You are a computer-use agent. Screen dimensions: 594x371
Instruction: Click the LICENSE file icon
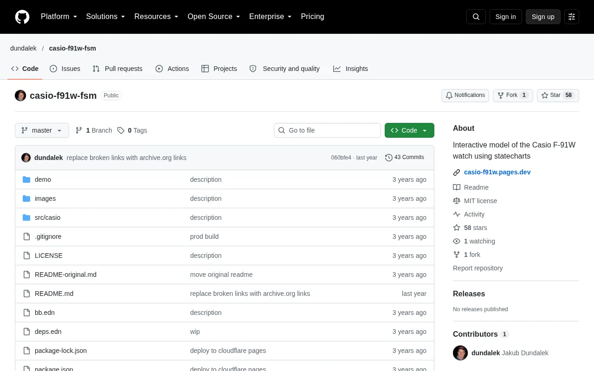[26, 256]
